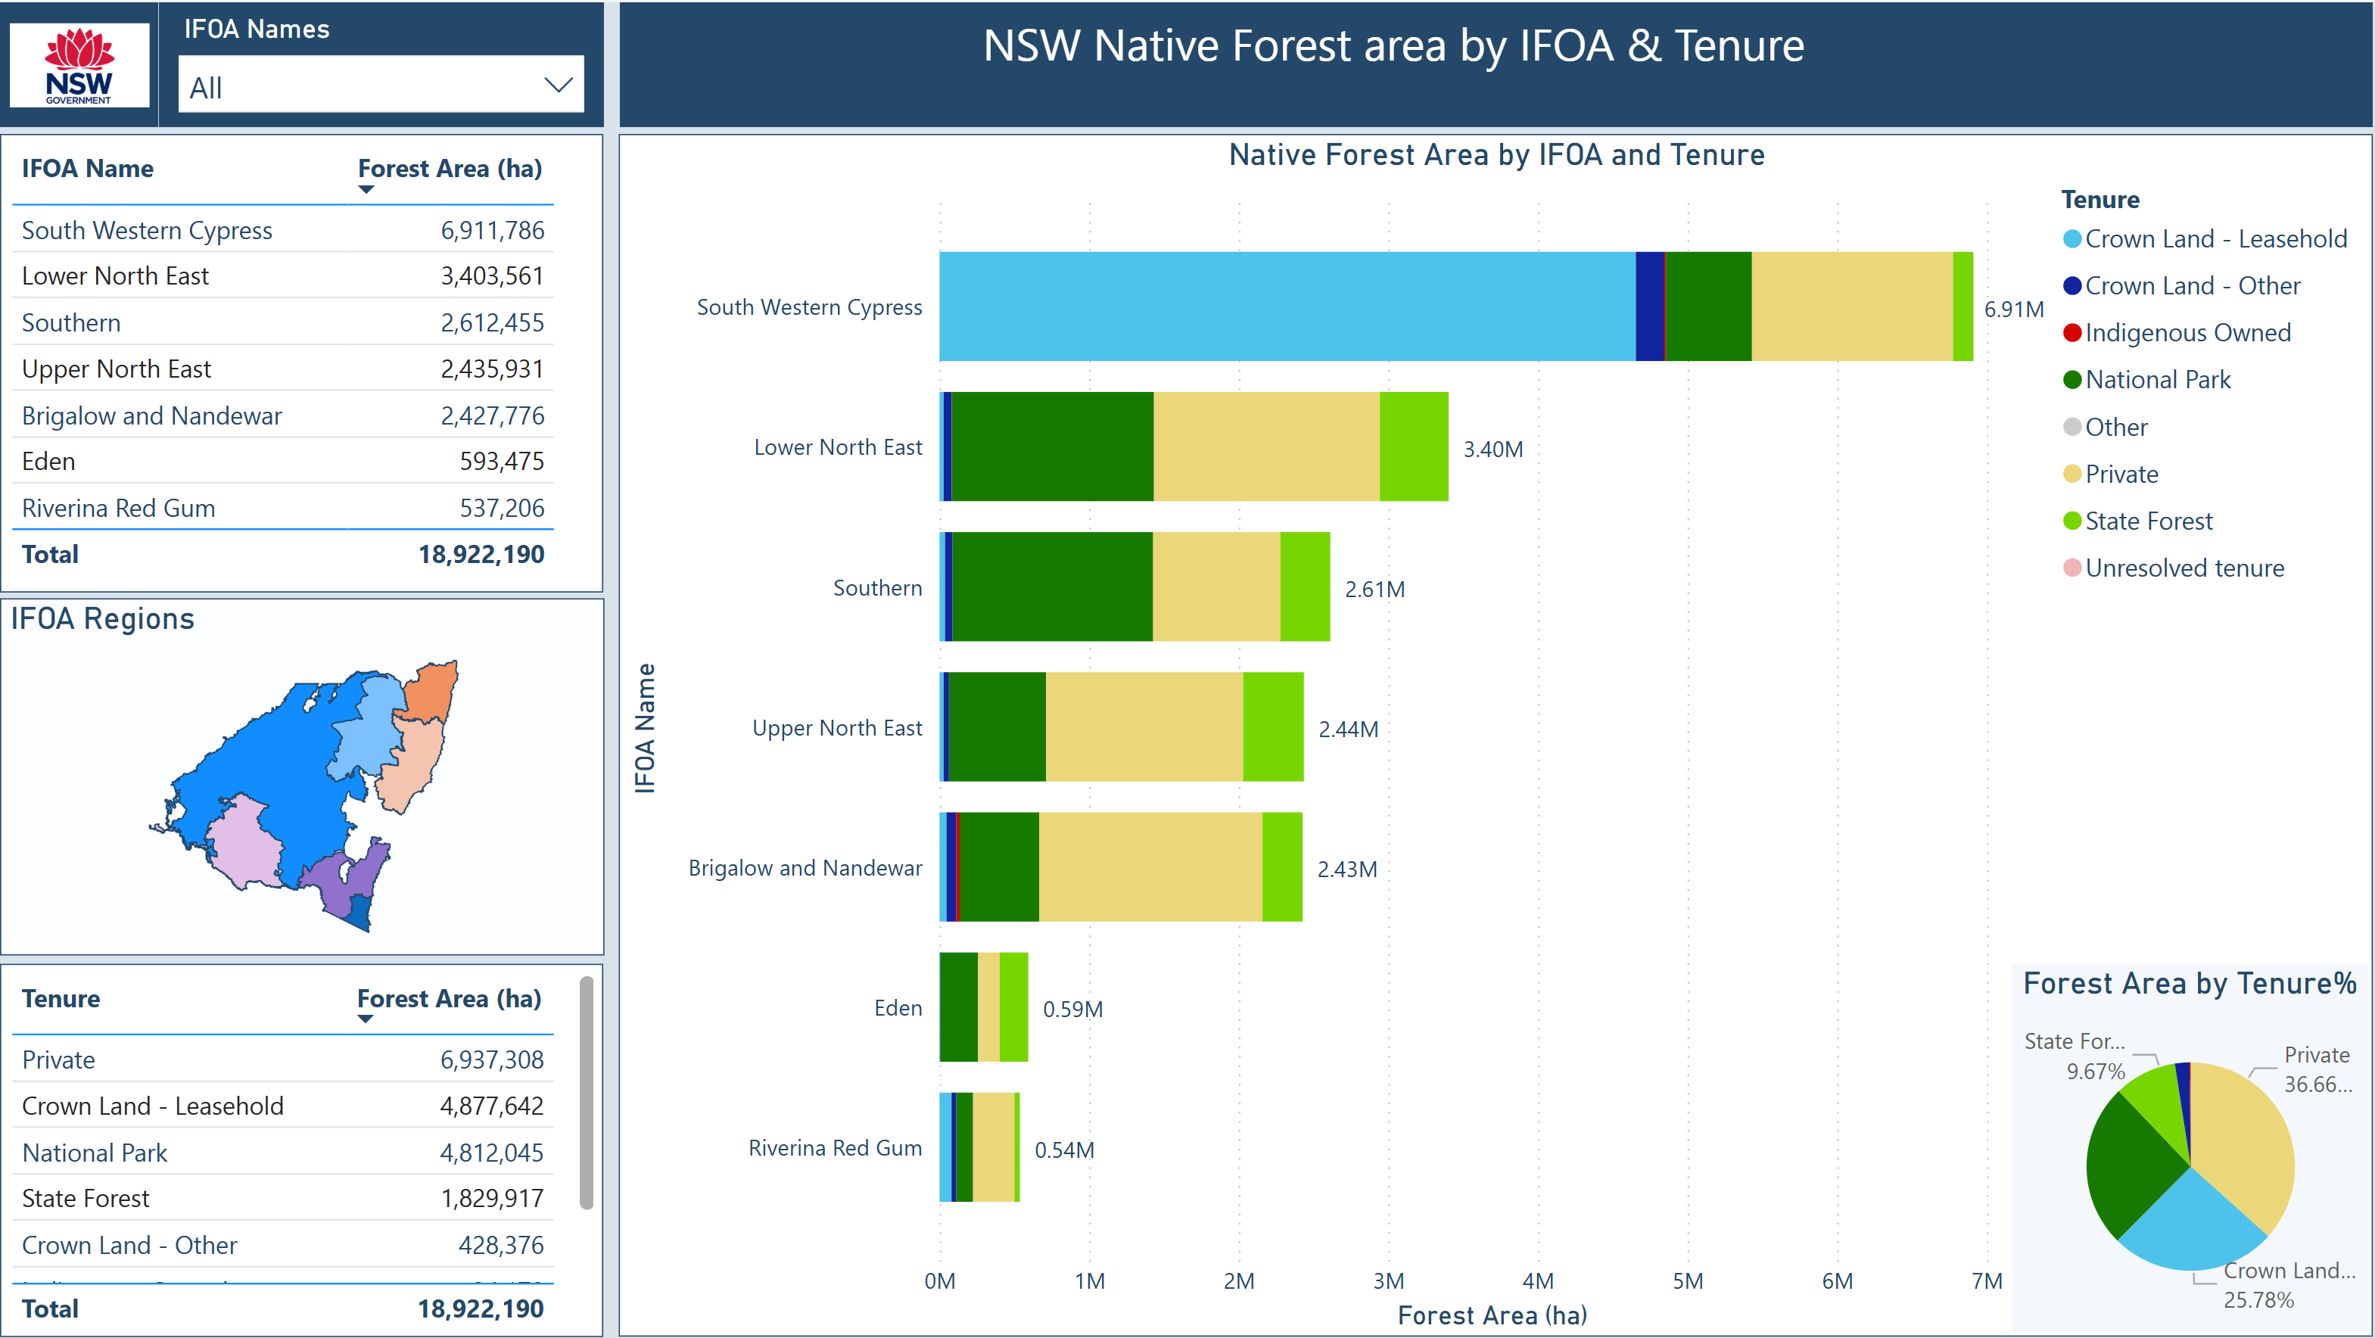Image resolution: width=2375 pixels, height=1338 pixels.
Task: Click the 6,911,786 forest area value
Action: coord(493,231)
